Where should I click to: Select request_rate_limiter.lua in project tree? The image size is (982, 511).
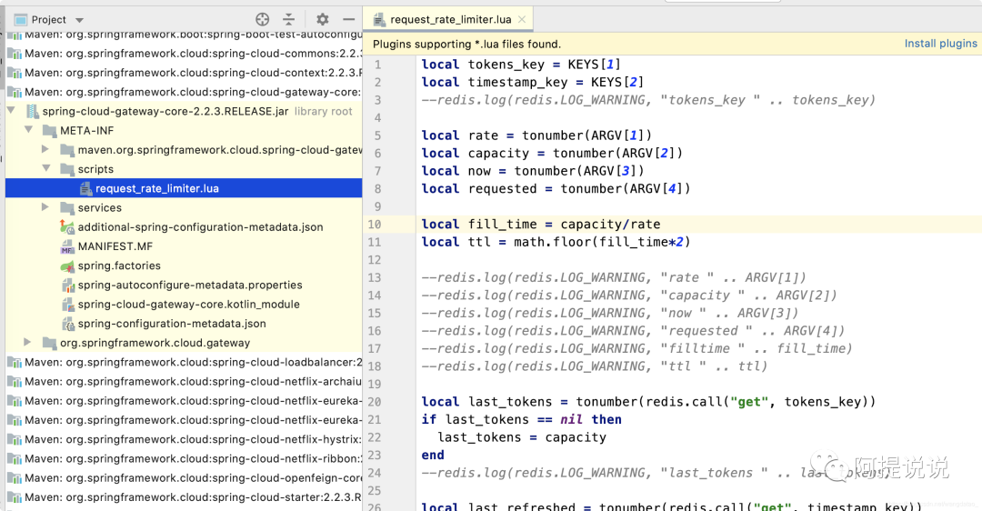coord(156,189)
